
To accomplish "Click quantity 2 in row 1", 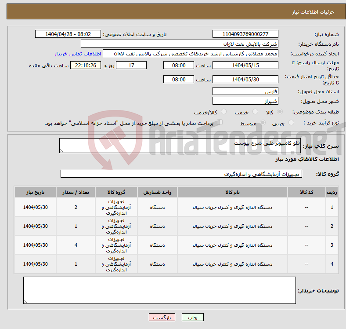I will tap(76, 207).
